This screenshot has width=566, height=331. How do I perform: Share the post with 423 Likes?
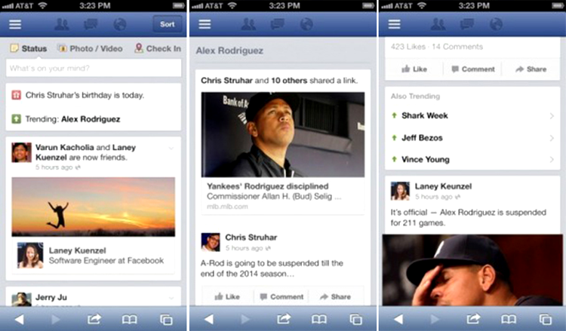click(x=531, y=69)
